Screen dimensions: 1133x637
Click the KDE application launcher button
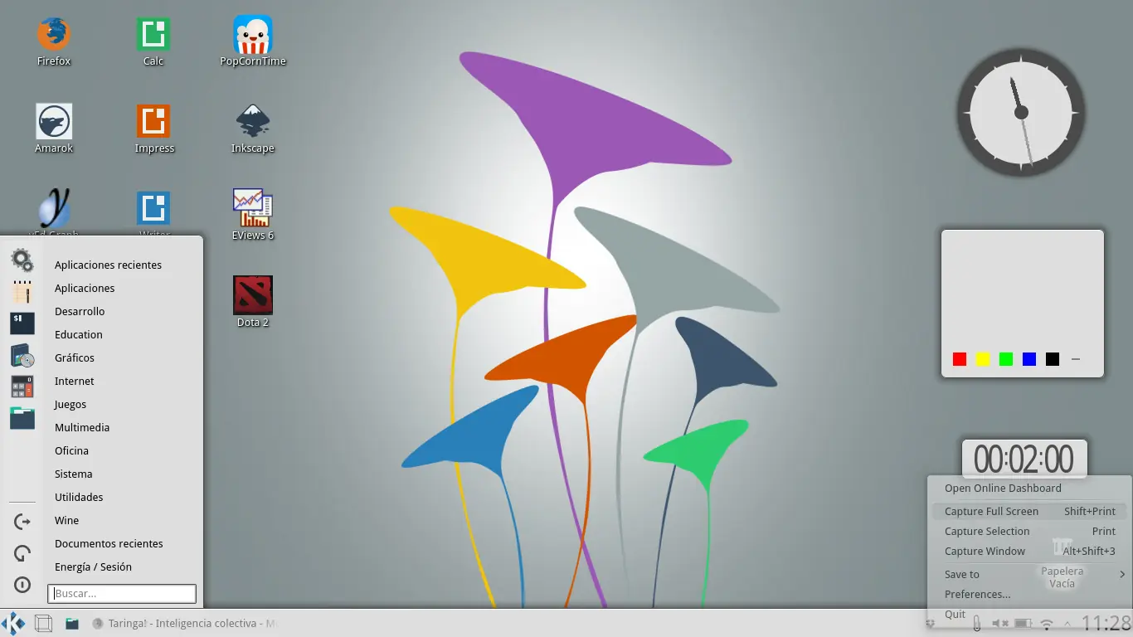(13, 623)
